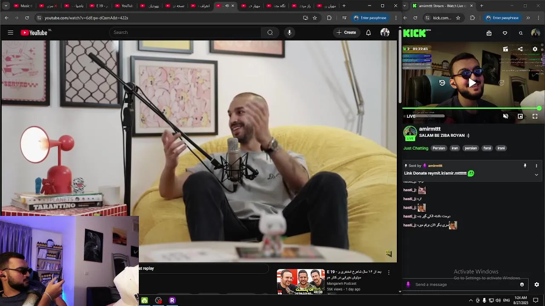This screenshot has width=545, height=306.
Task: Click Enter passphrase in Kick window
Action: pyautogui.click(x=502, y=18)
